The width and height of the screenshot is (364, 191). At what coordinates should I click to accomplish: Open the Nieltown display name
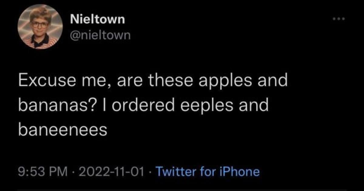pos(97,19)
